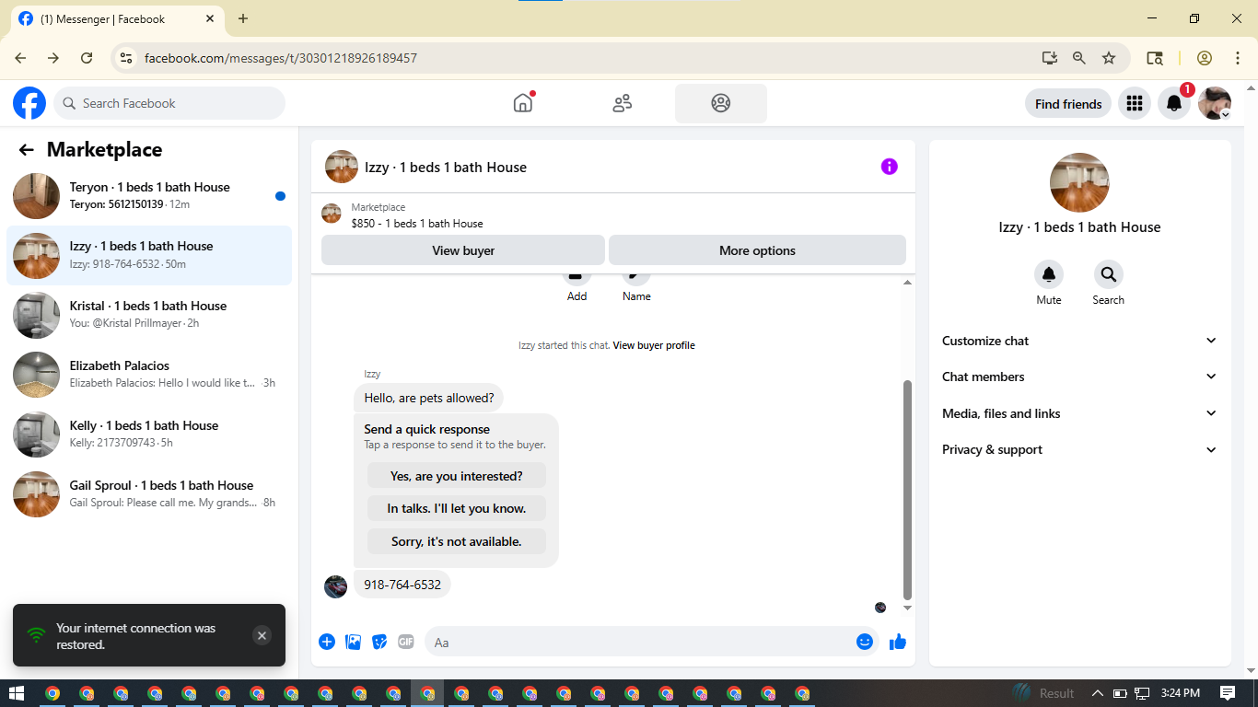1258x707 pixels.
Task: Go back using the Marketplace arrow
Action: (27, 150)
